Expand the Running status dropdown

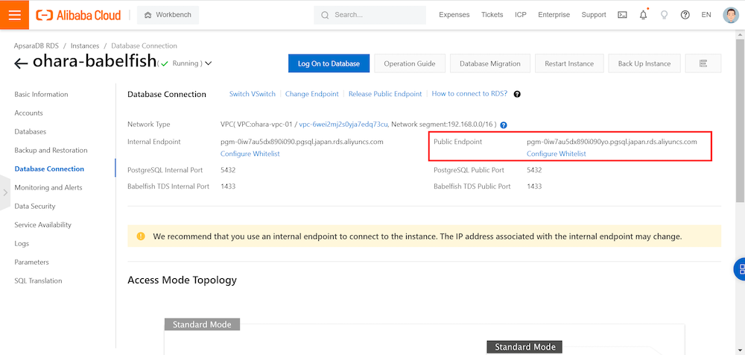(x=208, y=63)
